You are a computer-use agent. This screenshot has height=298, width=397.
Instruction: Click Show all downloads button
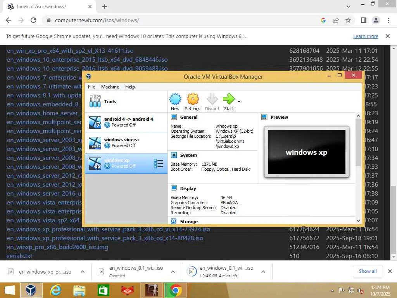pos(368,271)
